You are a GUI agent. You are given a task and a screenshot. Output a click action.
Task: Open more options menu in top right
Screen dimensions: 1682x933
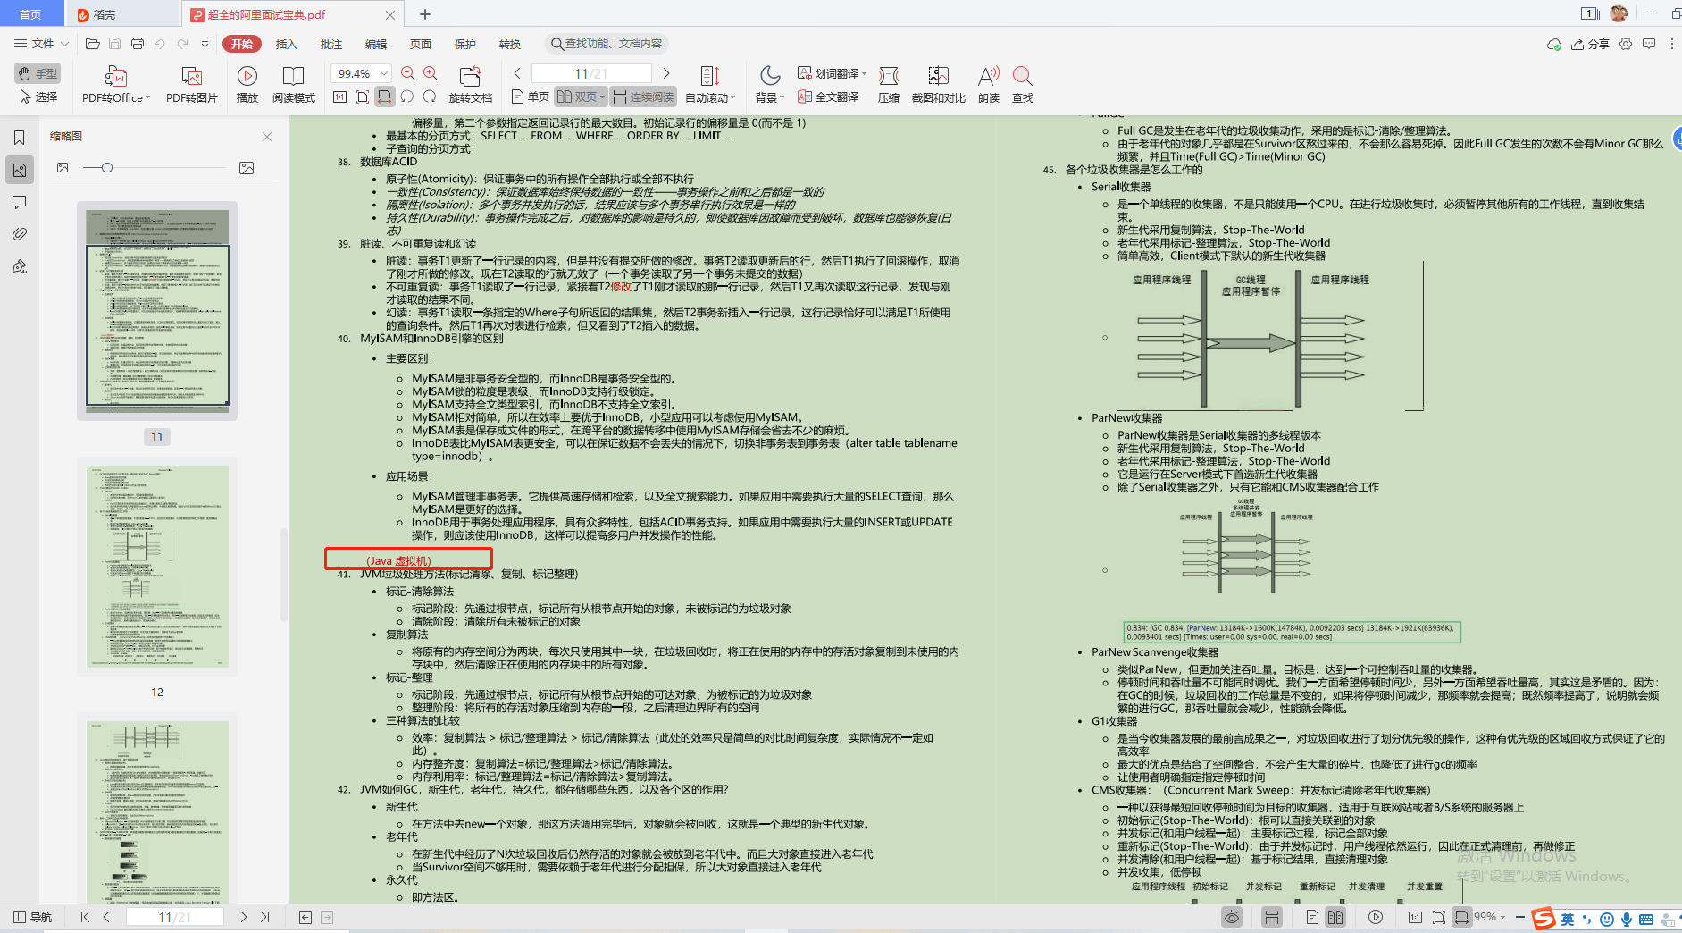1672,44
